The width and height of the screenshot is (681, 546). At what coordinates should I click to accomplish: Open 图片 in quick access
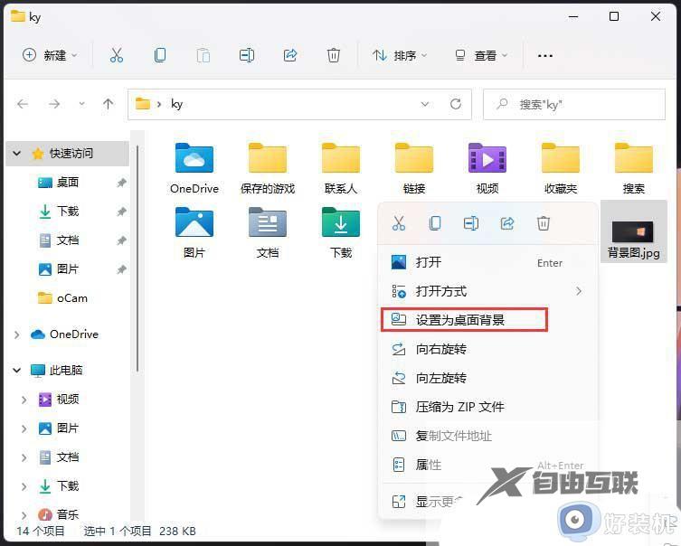pos(67,269)
